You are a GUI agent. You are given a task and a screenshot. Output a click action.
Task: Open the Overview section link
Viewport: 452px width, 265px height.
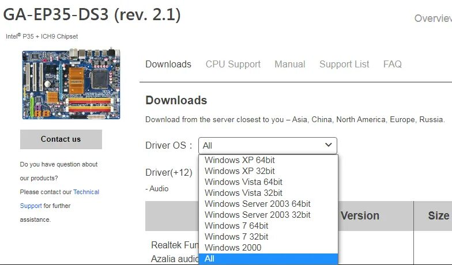(433, 18)
